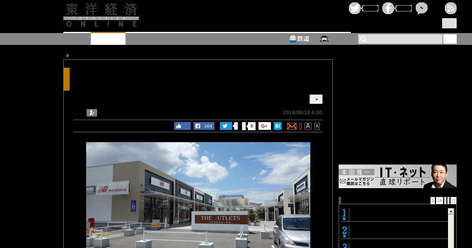This screenshot has height=248, width=472.
Task: Open ranking entry number 2
Action: click(394, 231)
